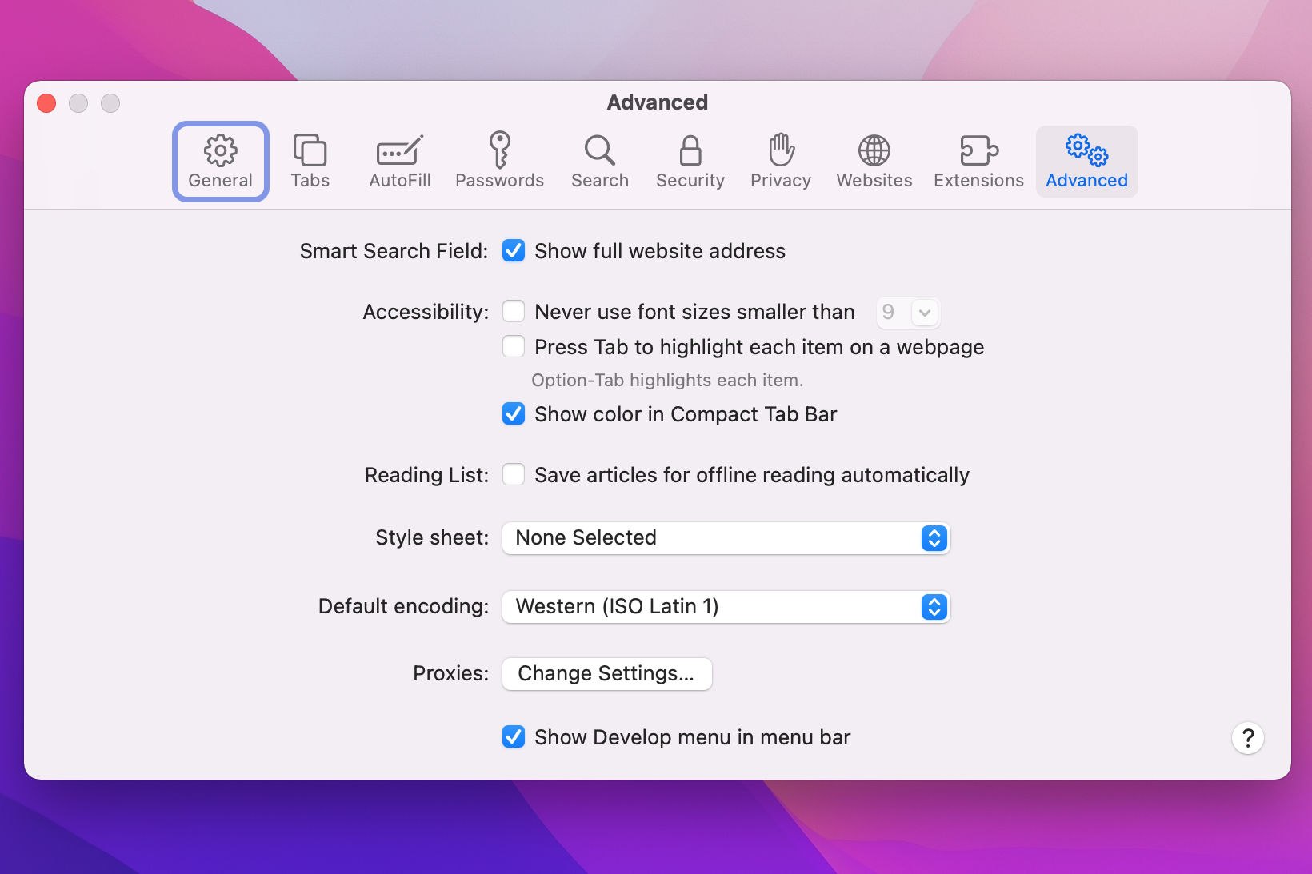
Task: Open the Privacy hand icon pane
Action: click(x=781, y=162)
